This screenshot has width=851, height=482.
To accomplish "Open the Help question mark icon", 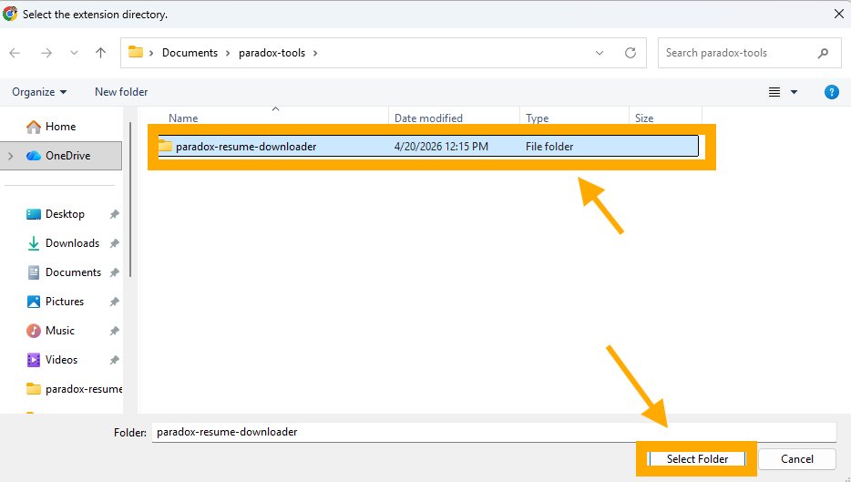I will [832, 92].
